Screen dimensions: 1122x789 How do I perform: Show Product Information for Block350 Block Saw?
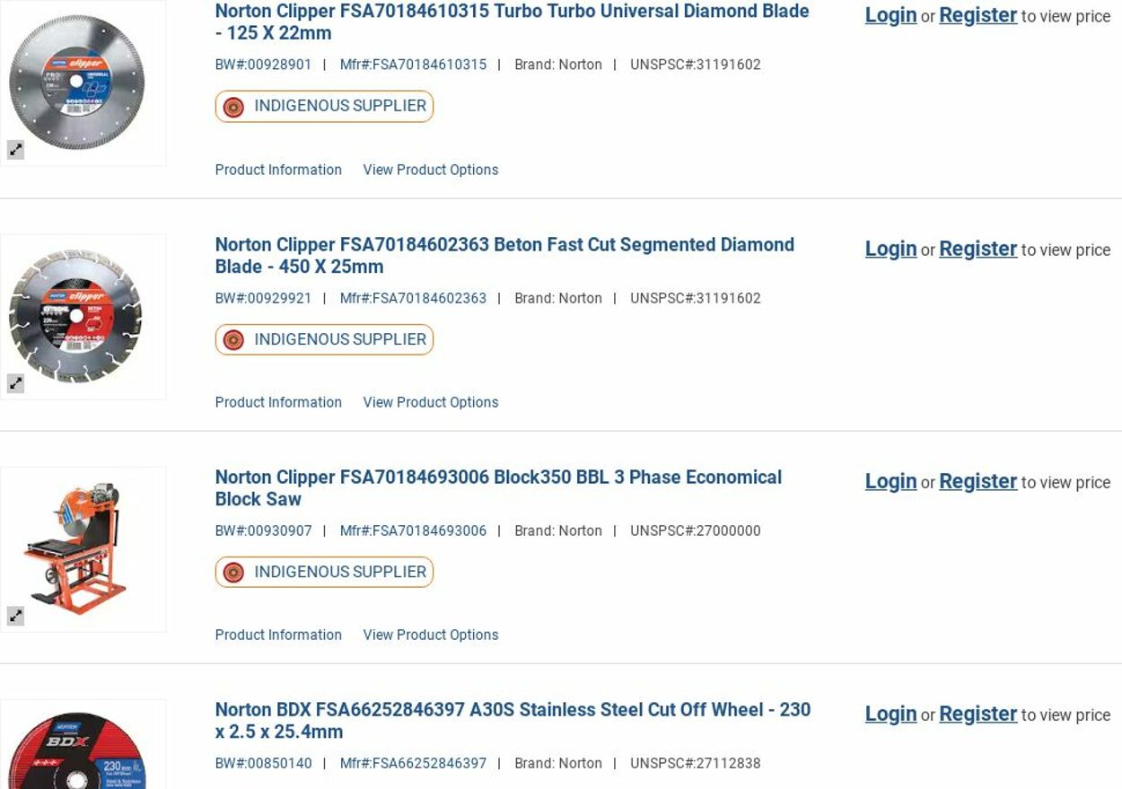coord(278,635)
